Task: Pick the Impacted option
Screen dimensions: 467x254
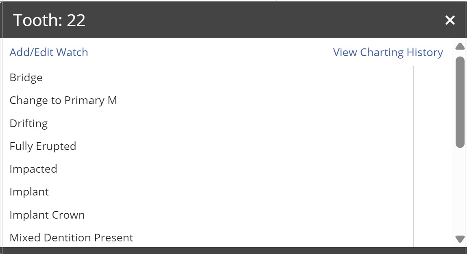Action: tap(33, 169)
